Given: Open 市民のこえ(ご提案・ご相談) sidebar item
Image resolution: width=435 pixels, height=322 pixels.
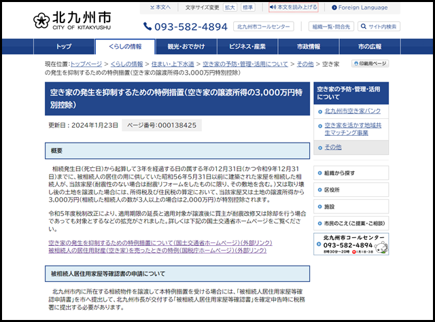Looking at the screenshot, I should tap(351, 223).
